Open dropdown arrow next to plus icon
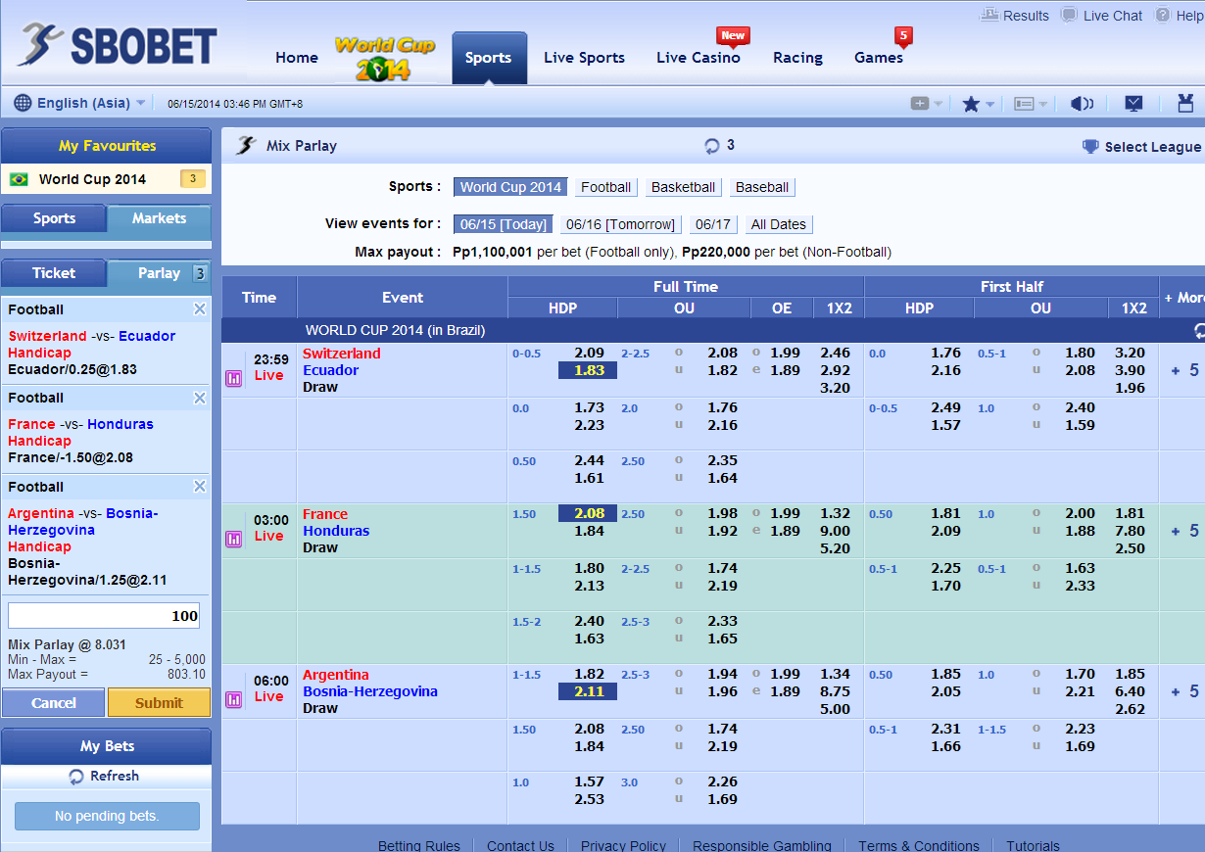1205x852 pixels. pos(939,104)
